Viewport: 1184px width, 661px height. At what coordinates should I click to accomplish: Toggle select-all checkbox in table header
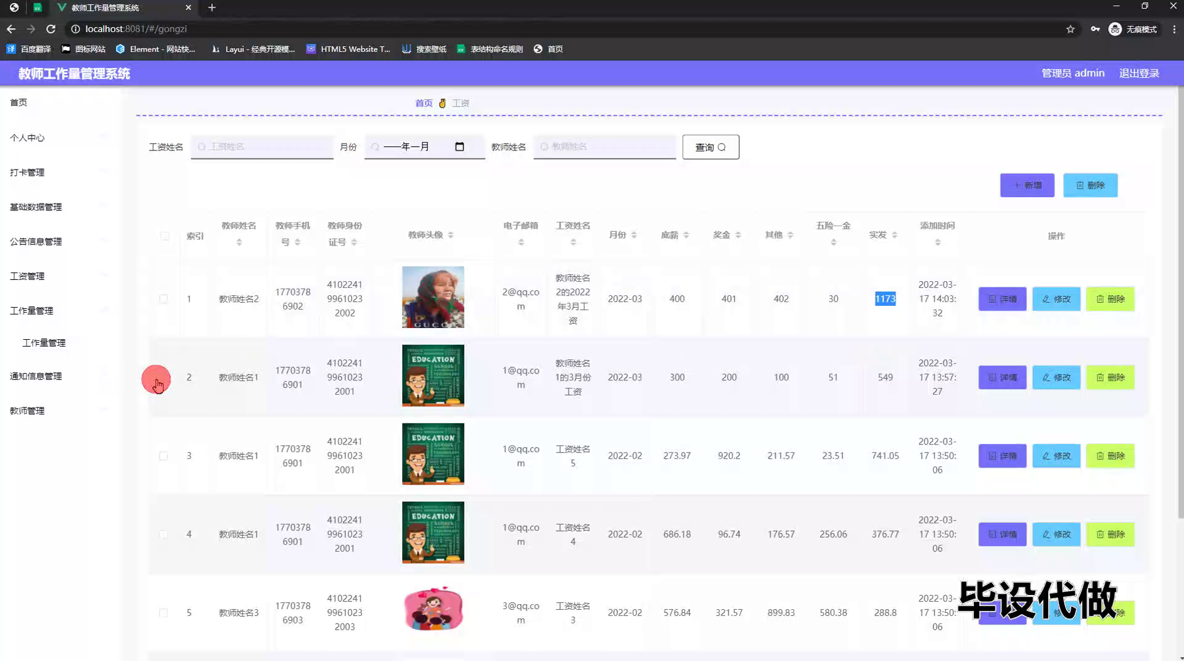click(165, 236)
